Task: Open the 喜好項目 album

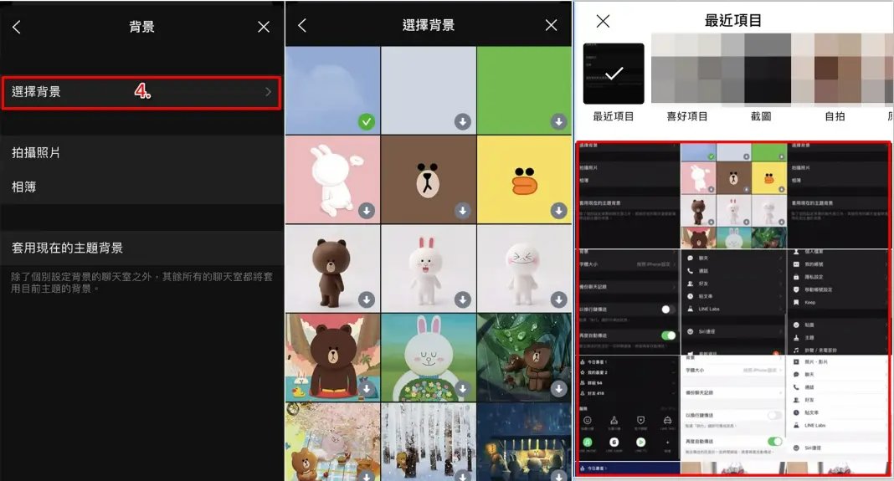Action: click(687, 116)
